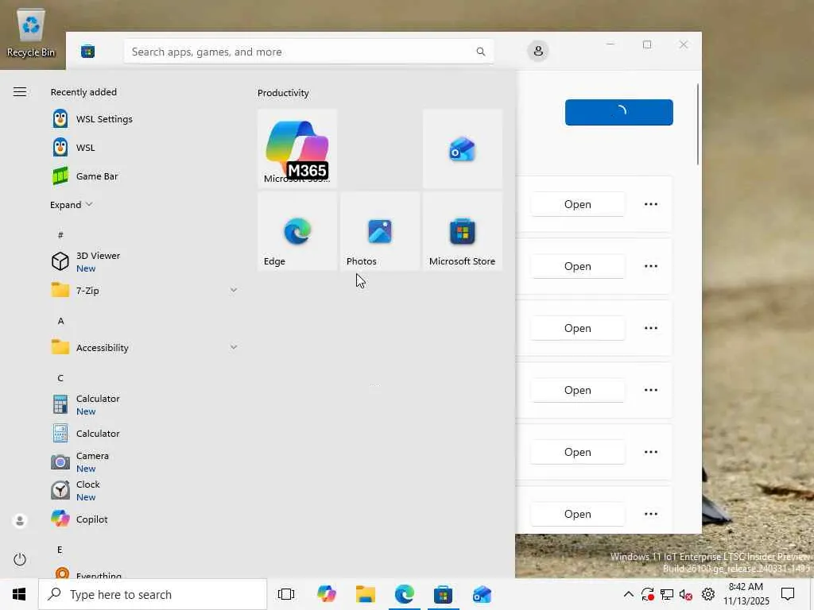Viewport: 814px width, 610px height.
Task: Click the blue loading button in Store
Action: pos(618,112)
